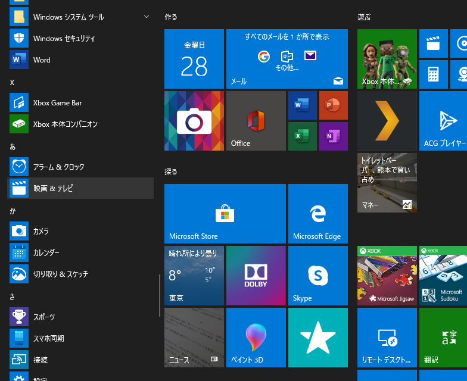Image resolution: width=467 pixels, height=381 pixels.
Task: Open the Plex orange chevron tile
Action: coord(387,121)
